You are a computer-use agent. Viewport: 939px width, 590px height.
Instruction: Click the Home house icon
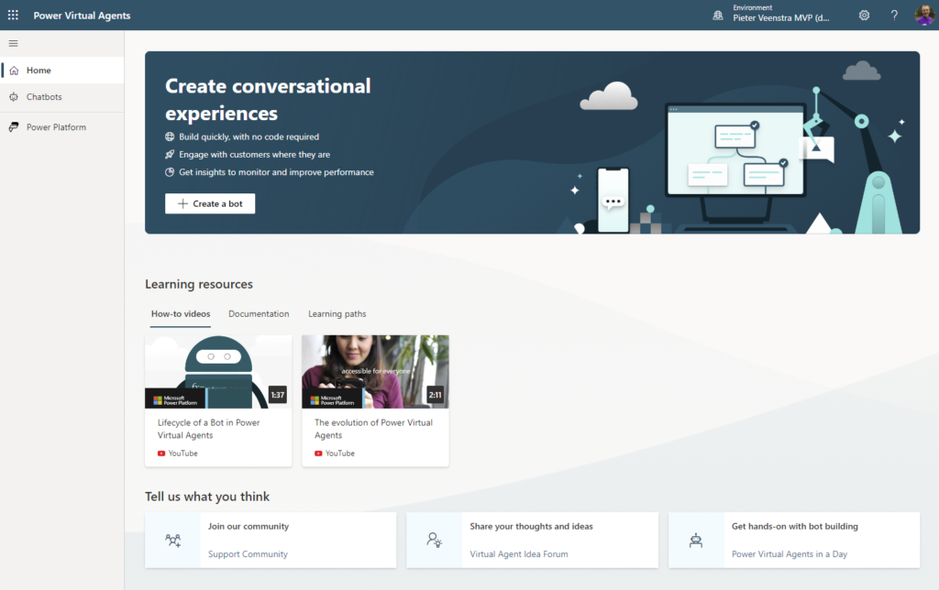point(14,71)
